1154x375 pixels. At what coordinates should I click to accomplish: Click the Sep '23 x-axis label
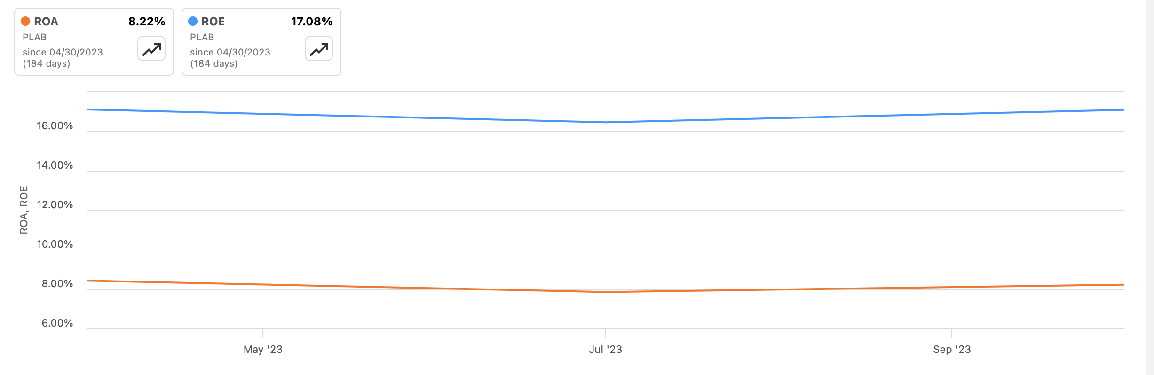click(x=952, y=349)
